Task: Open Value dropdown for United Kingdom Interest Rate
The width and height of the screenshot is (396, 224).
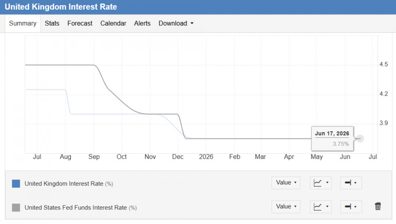Action: click(286, 183)
